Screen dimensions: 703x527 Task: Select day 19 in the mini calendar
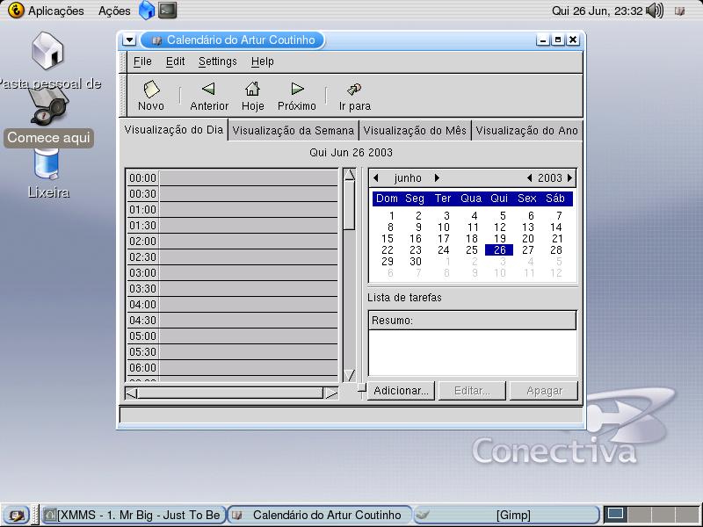click(x=499, y=239)
